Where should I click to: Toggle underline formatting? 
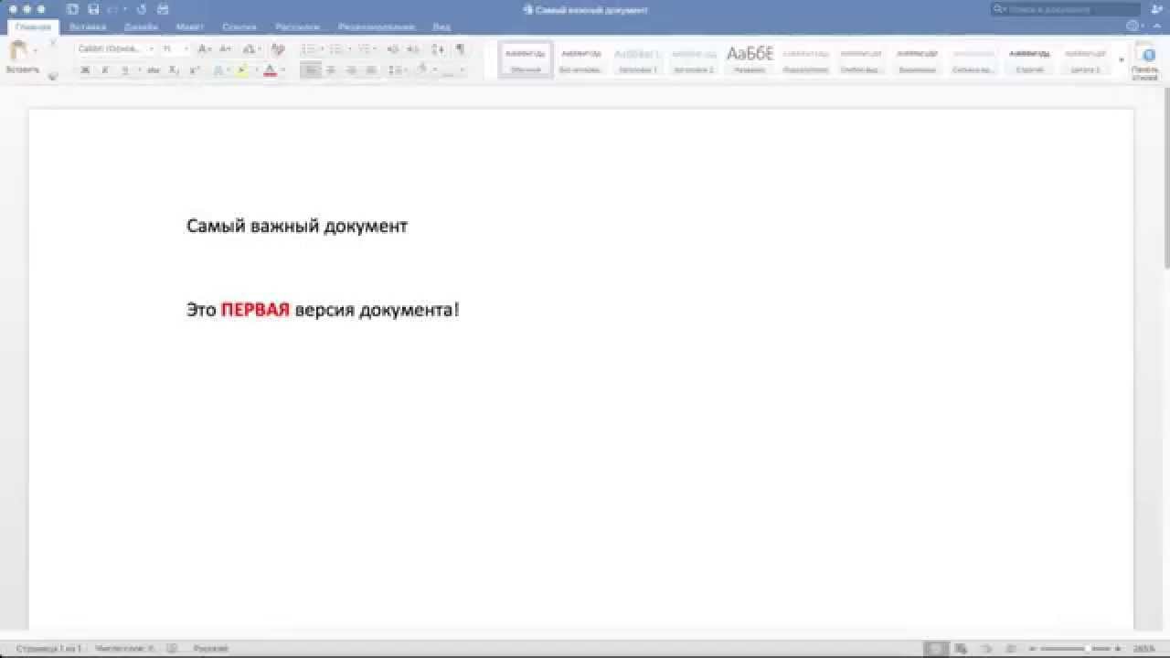coord(125,70)
